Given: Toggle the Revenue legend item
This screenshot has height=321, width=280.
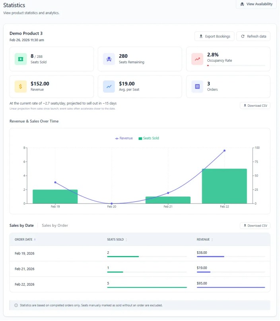Looking at the screenshot, I should [x=124, y=138].
